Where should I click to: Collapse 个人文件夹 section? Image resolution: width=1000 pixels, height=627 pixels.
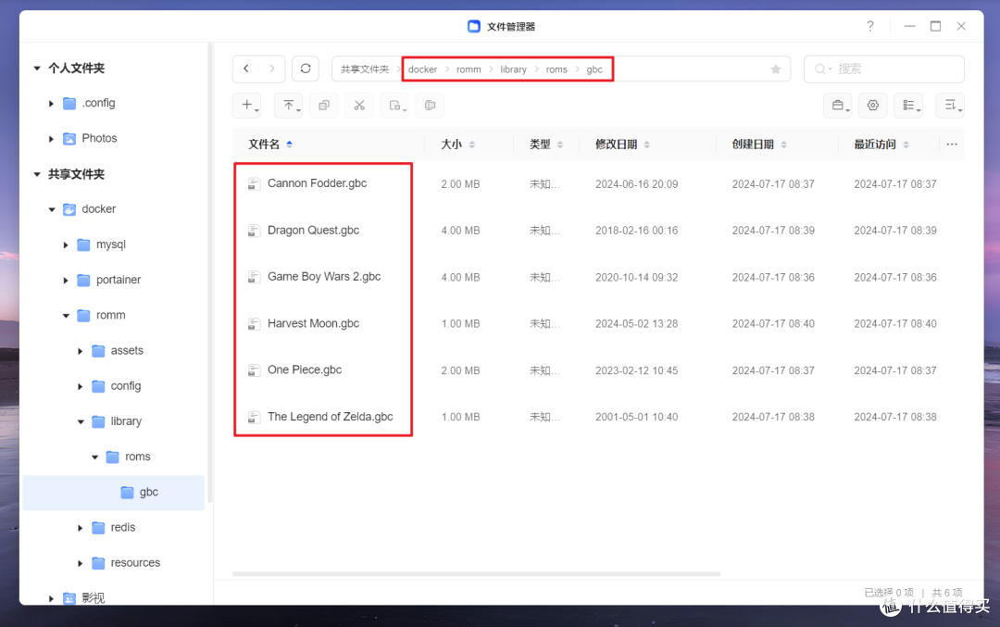click(37, 68)
